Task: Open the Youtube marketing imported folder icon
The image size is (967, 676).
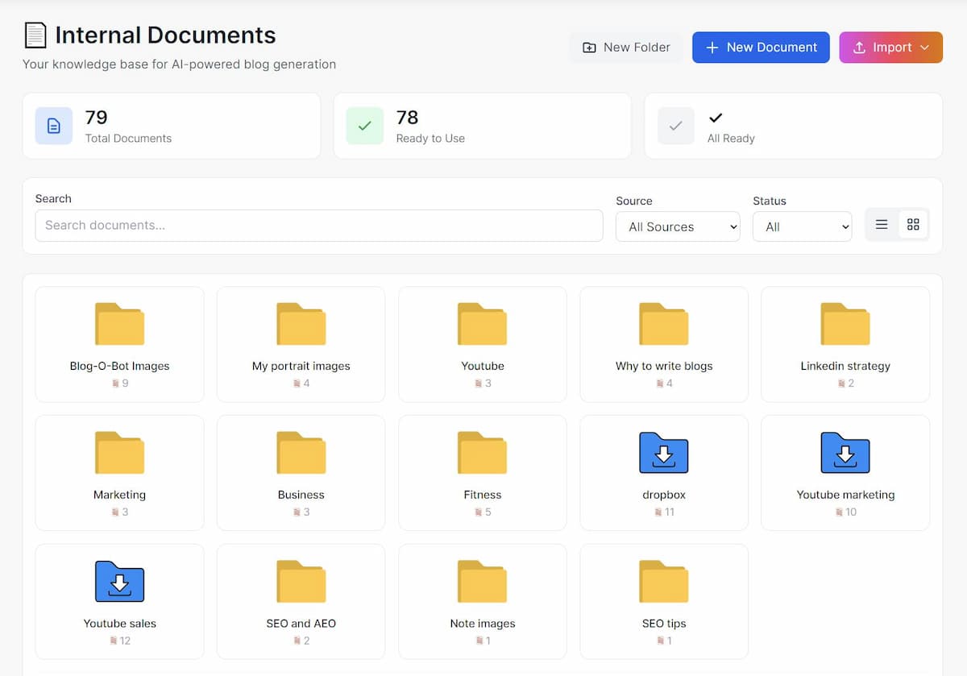Action: coord(845,453)
